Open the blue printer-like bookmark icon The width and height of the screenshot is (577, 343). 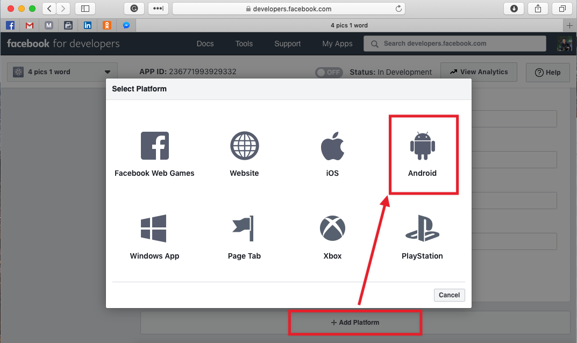68,25
